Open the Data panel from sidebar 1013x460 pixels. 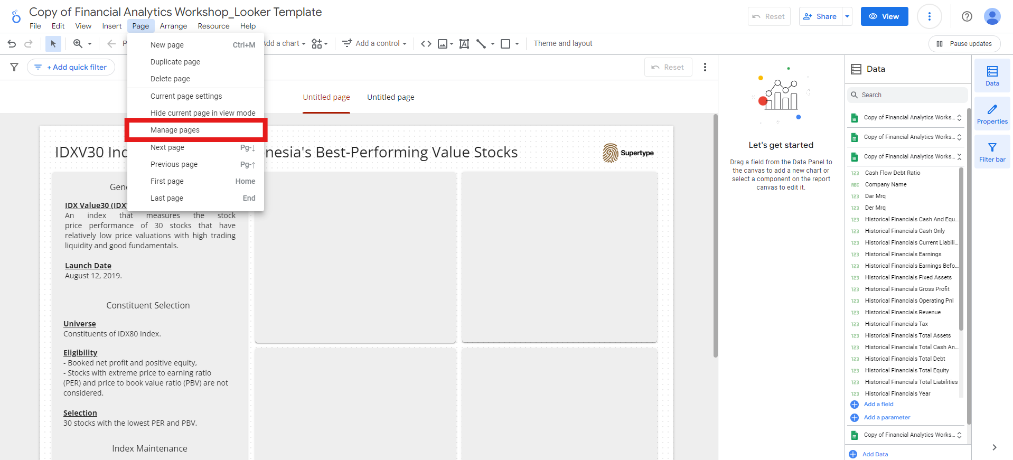point(992,76)
